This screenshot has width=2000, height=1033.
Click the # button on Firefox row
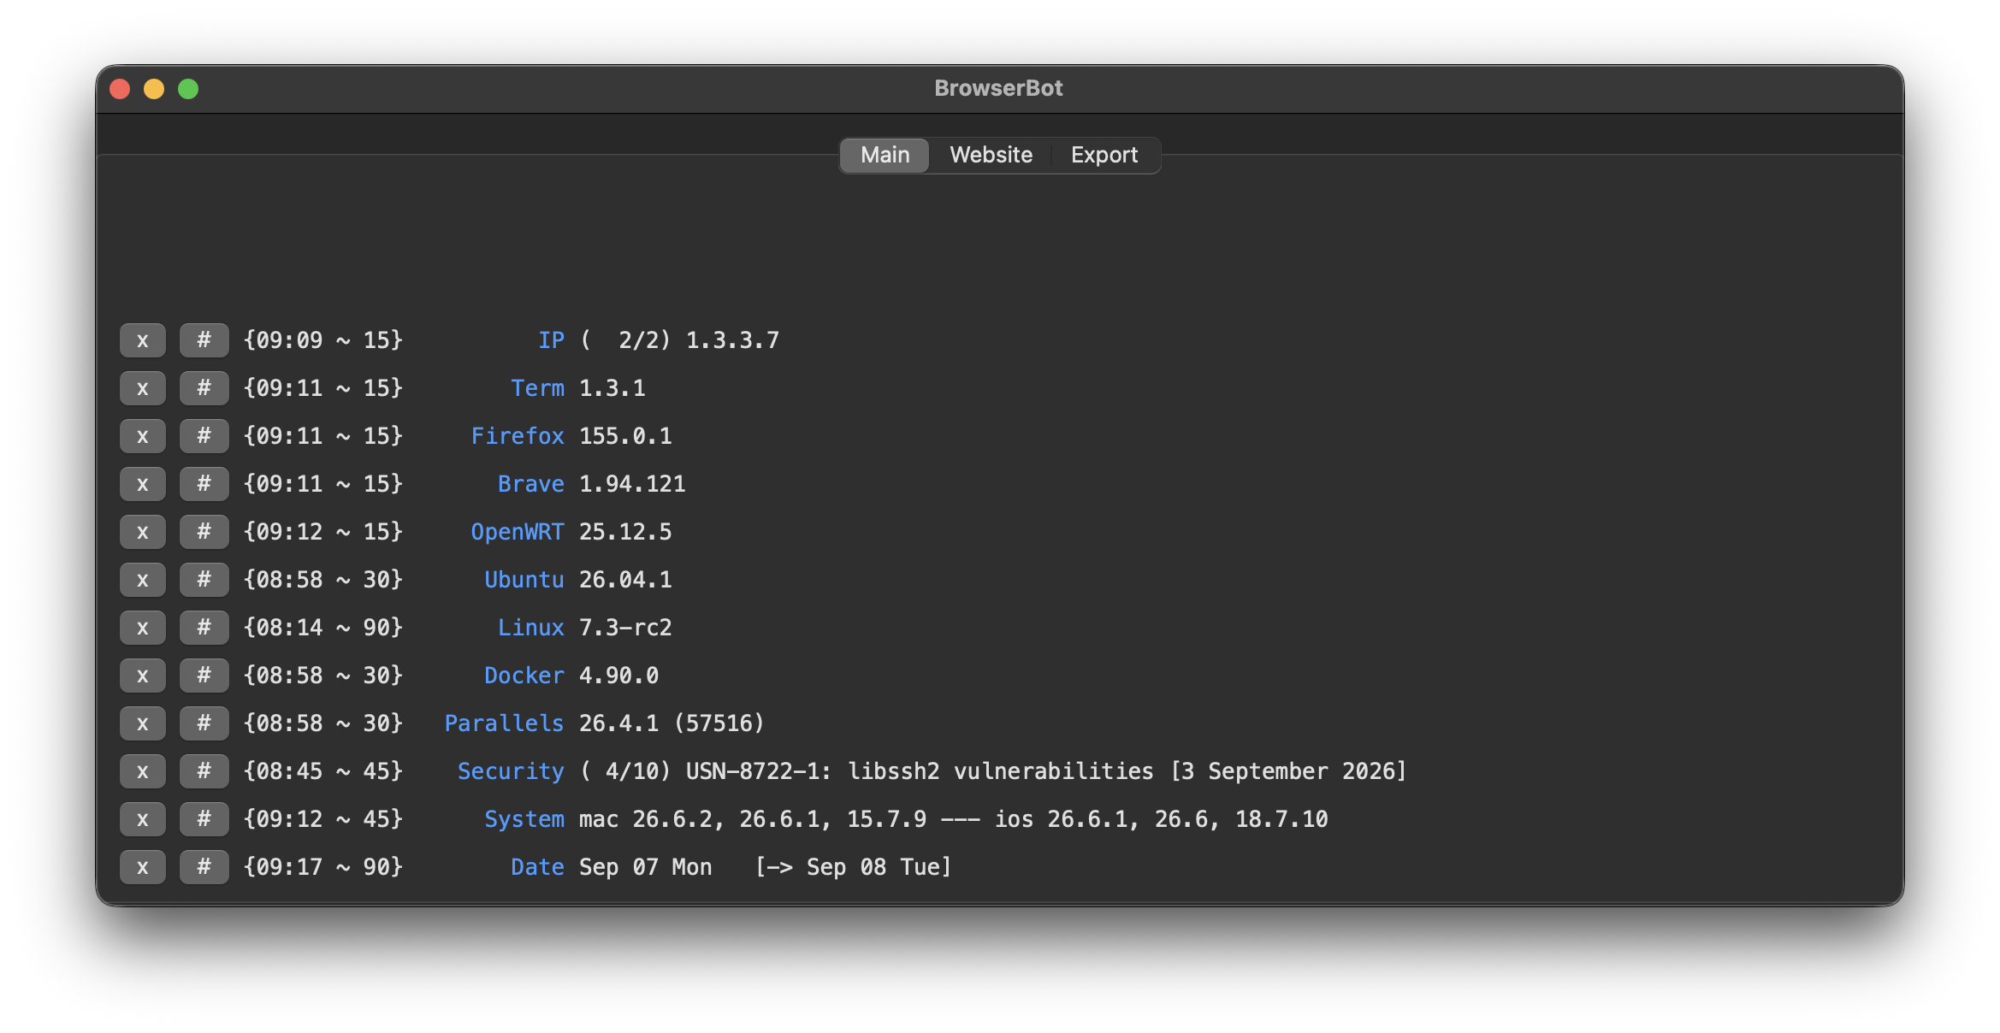(x=204, y=436)
